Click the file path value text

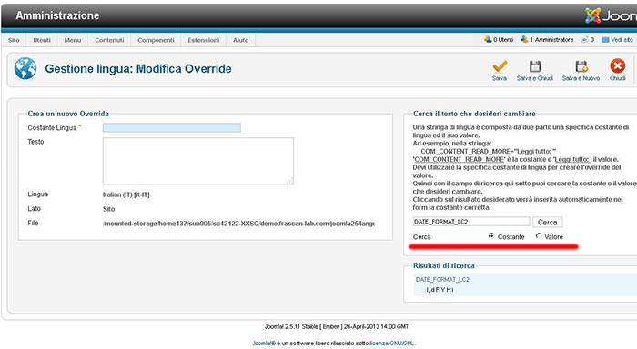click(x=238, y=224)
